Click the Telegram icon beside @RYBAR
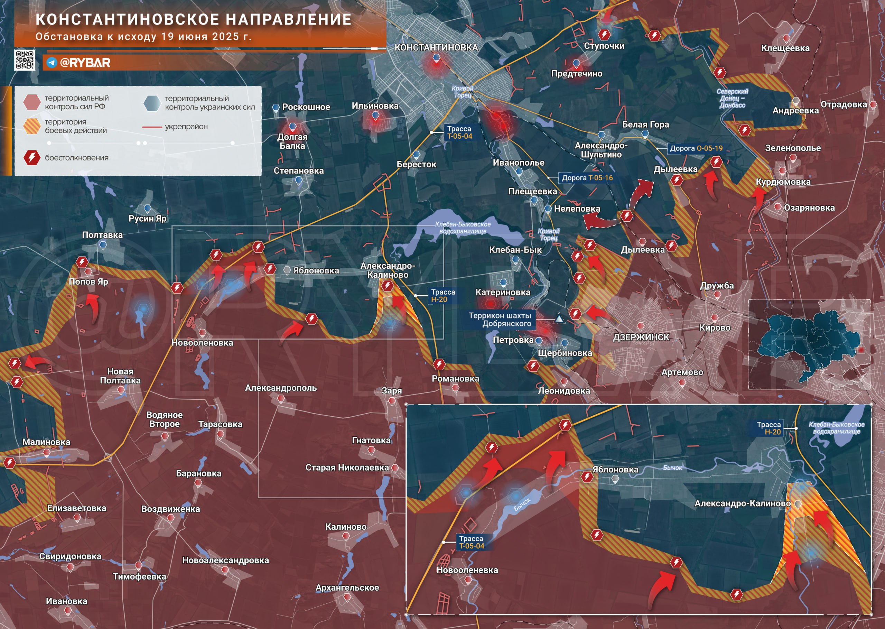The image size is (885, 629). click(x=52, y=63)
